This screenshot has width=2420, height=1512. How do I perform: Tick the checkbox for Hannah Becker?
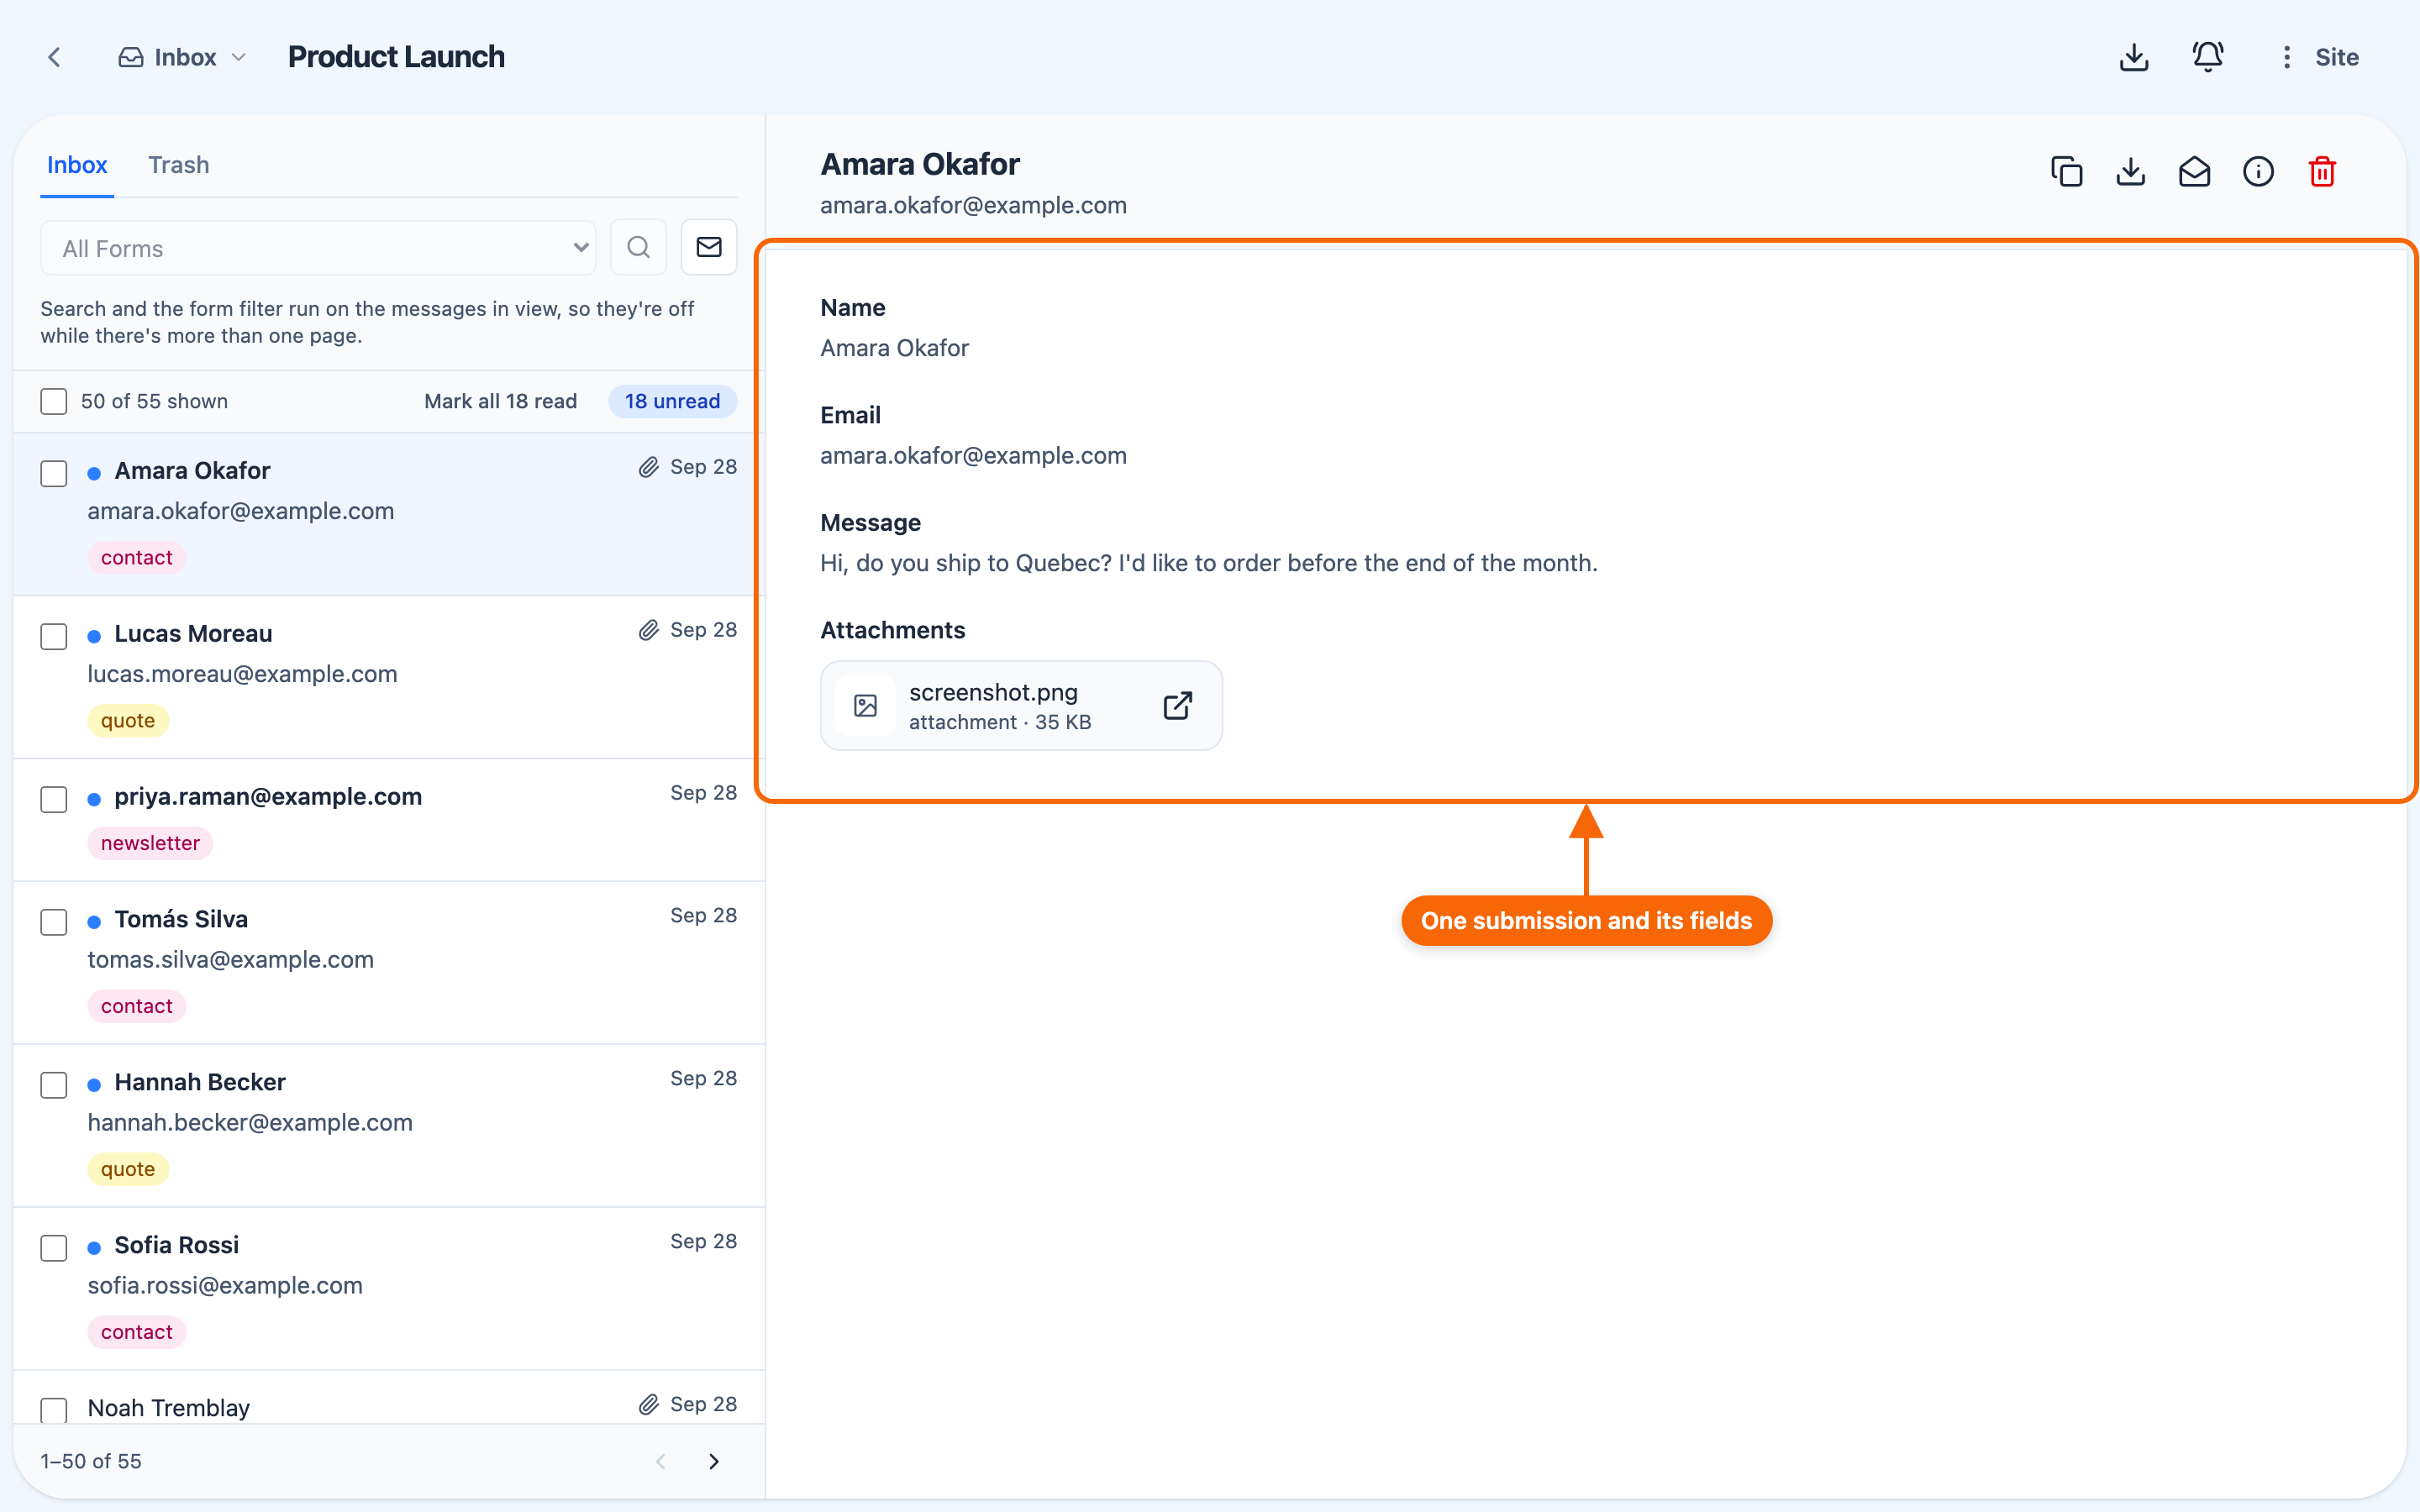pyautogui.click(x=54, y=1084)
